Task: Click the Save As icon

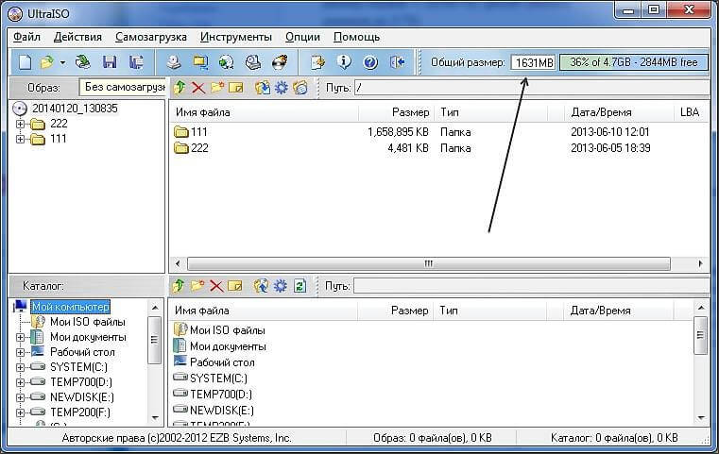Action: coord(136,62)
